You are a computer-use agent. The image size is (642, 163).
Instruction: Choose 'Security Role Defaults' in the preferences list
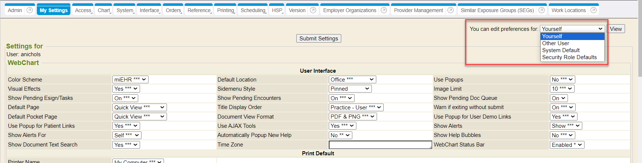(x=569, y=57)
